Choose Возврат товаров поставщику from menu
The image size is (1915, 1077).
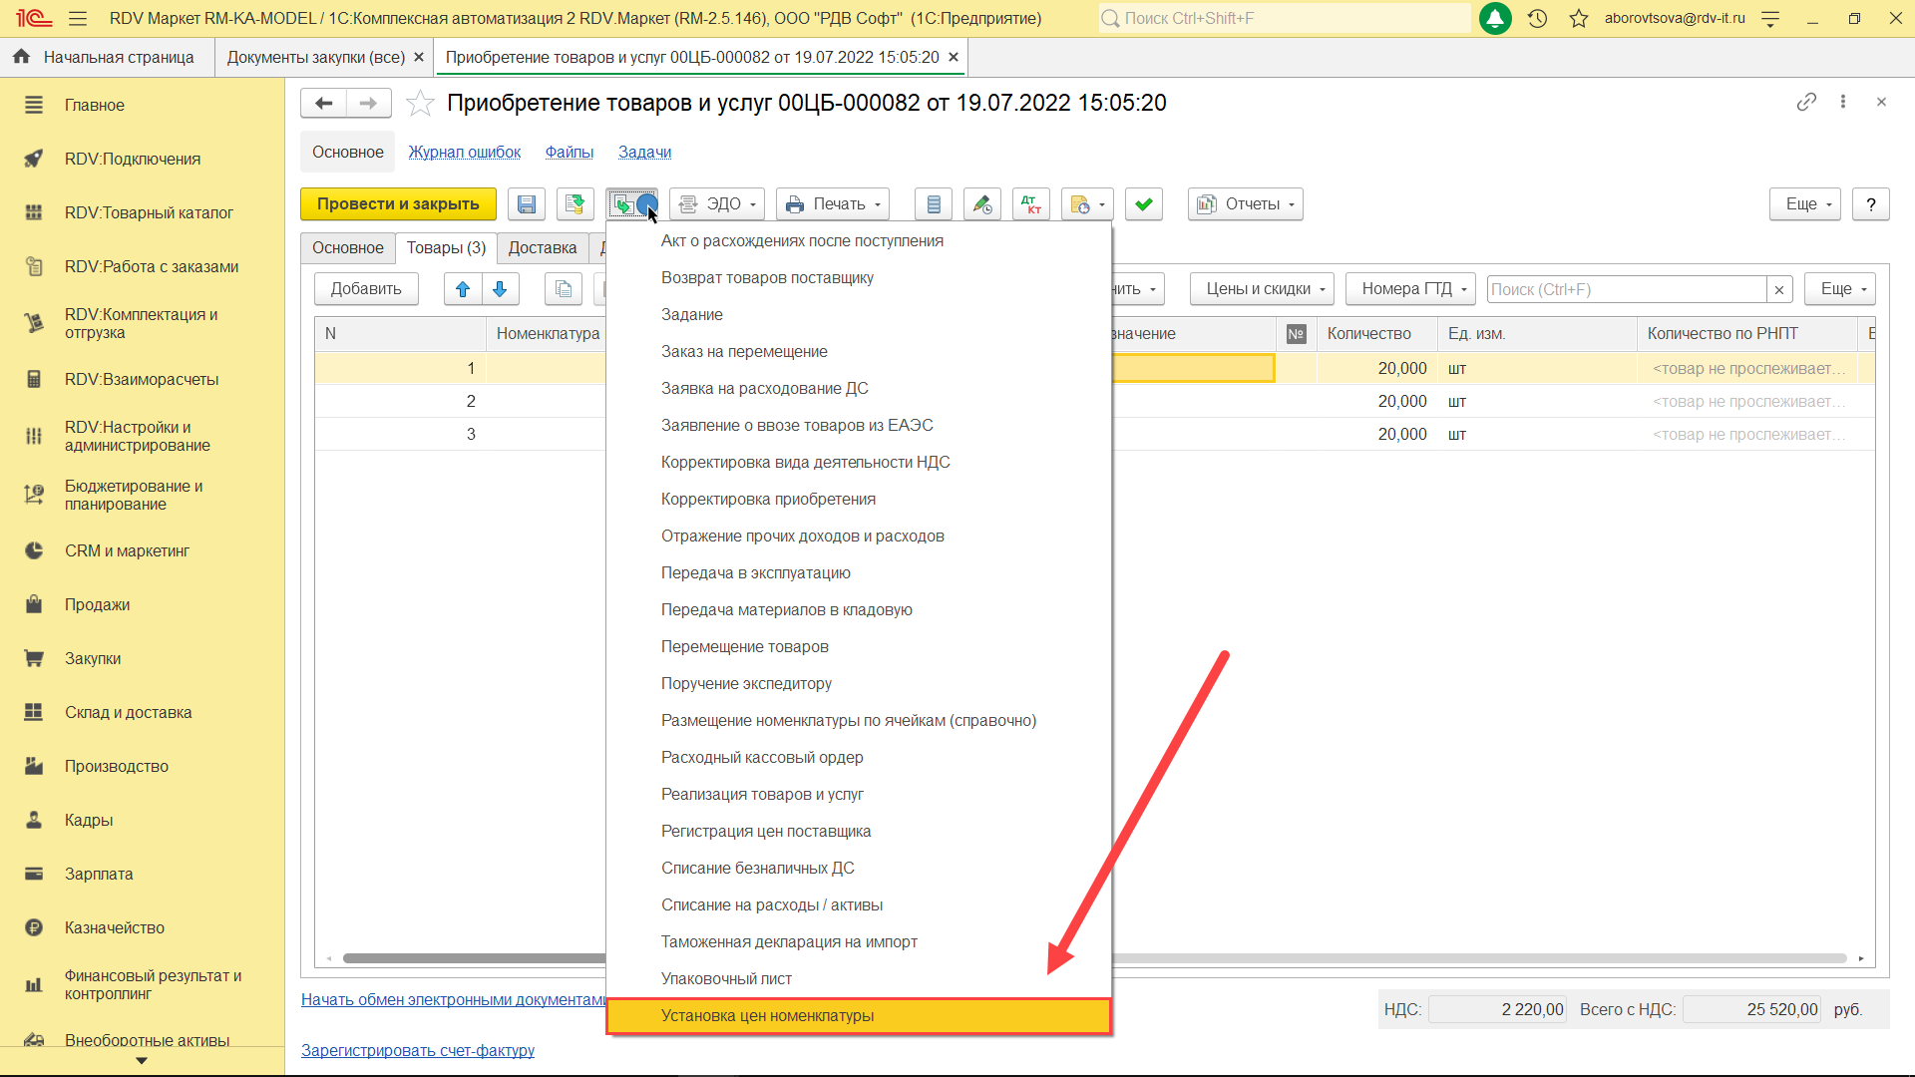(x=767, y=277)
